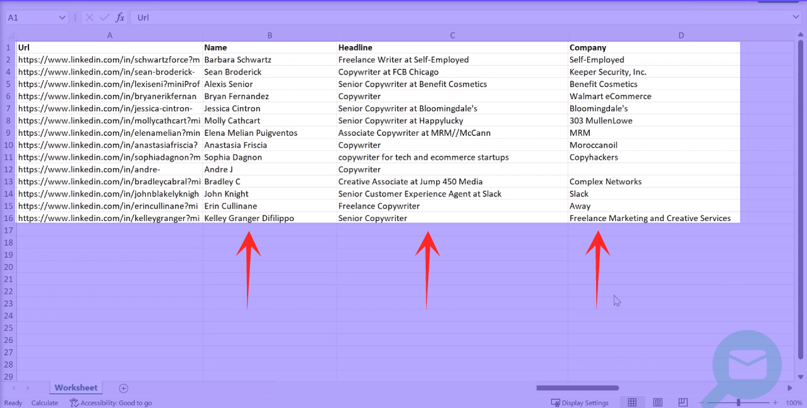This screenshot has height=408, width=807.
Task: Click Calculate in the status bar
Action: (45, 403)
